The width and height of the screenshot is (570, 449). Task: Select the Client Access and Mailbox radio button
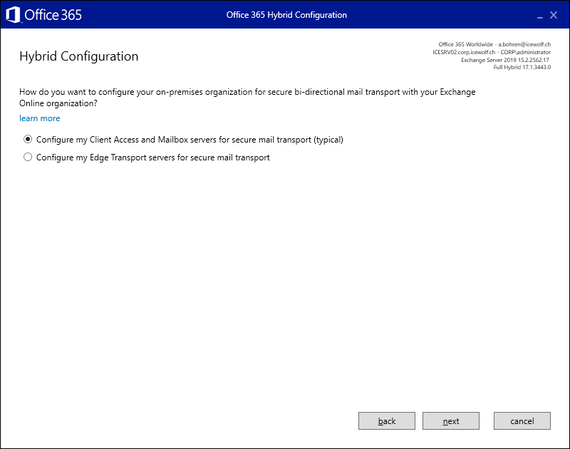pyautogui.click(x=28, y=139)
